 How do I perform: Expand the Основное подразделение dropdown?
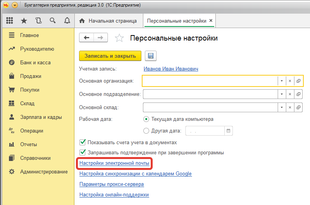tap(282, 94)
